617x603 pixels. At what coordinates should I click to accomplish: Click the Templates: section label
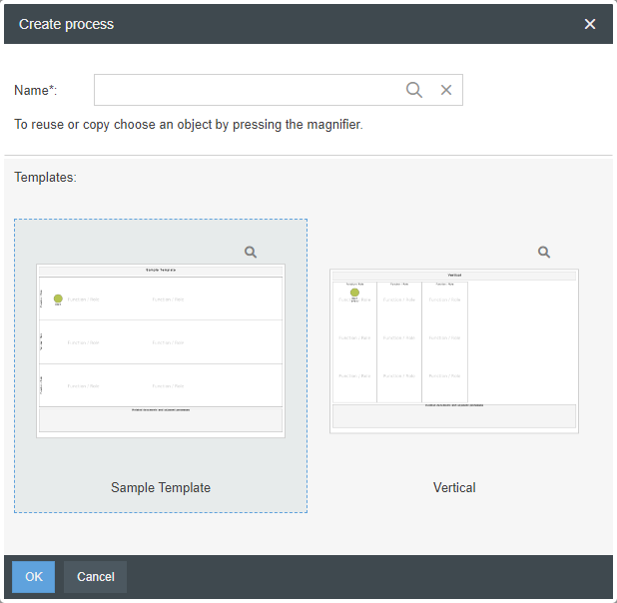(45, 178)
